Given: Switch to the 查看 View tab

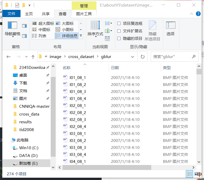Looking at the screenshot, I should tap(63, 14).
